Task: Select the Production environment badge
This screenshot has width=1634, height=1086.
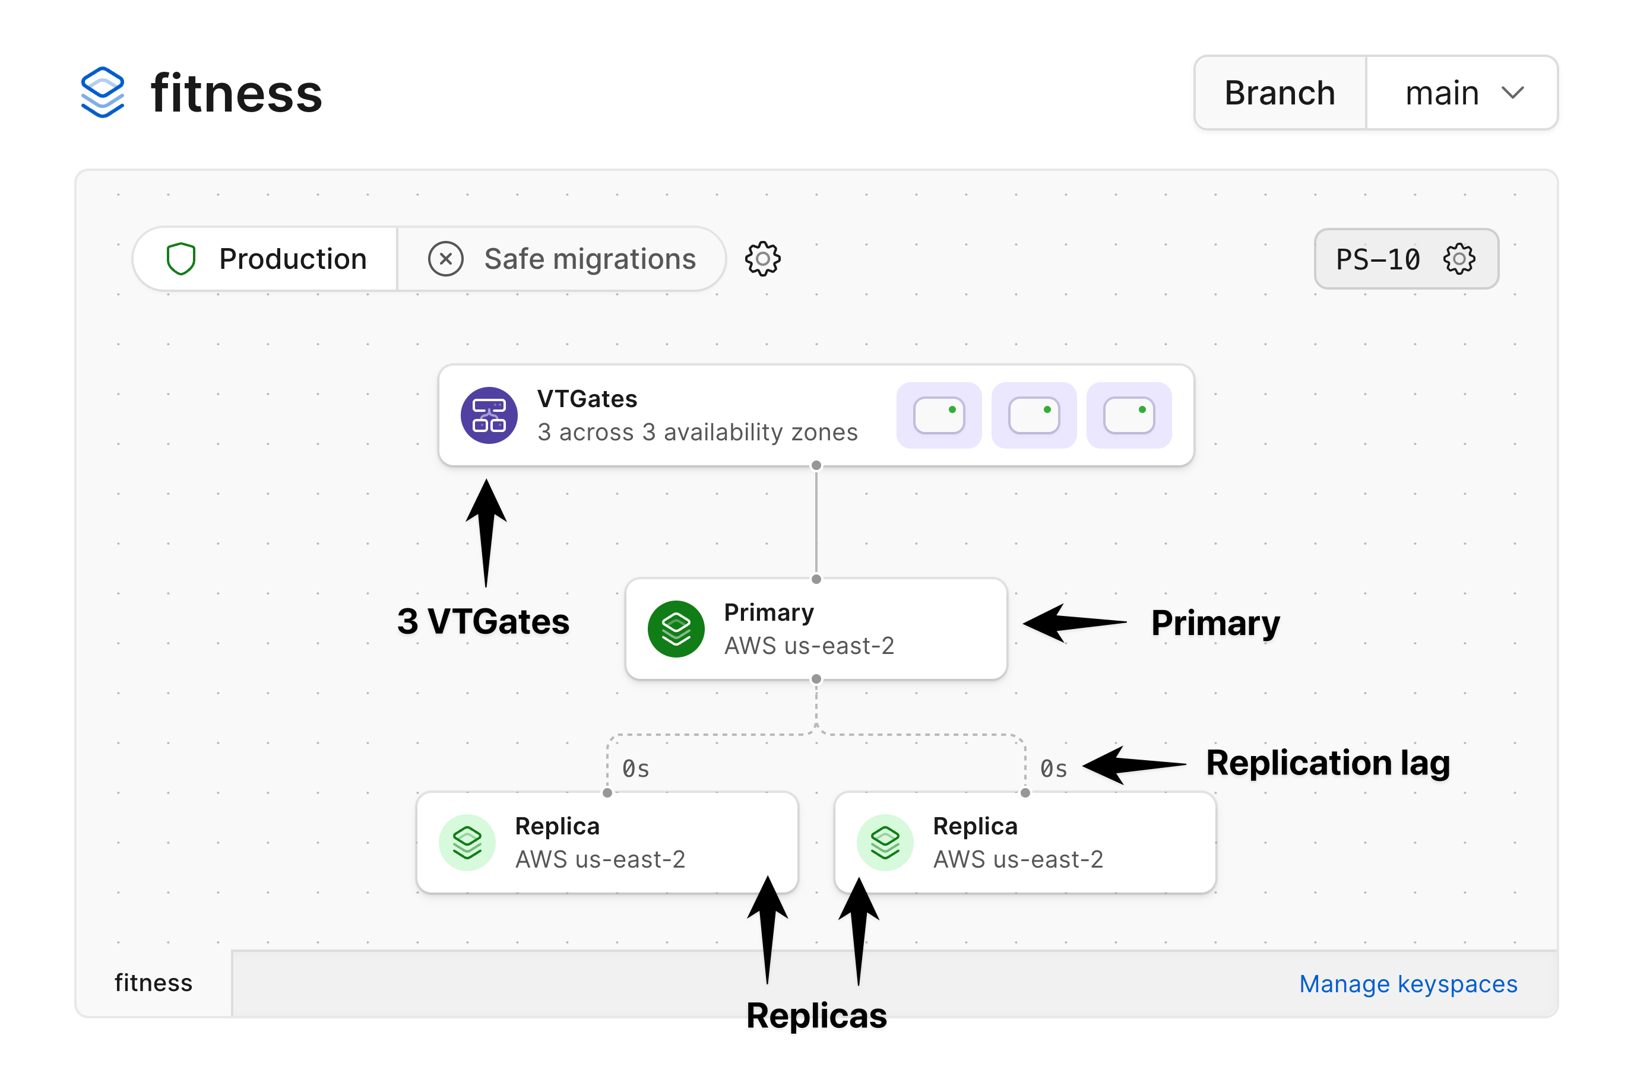Action: (265, 258)
